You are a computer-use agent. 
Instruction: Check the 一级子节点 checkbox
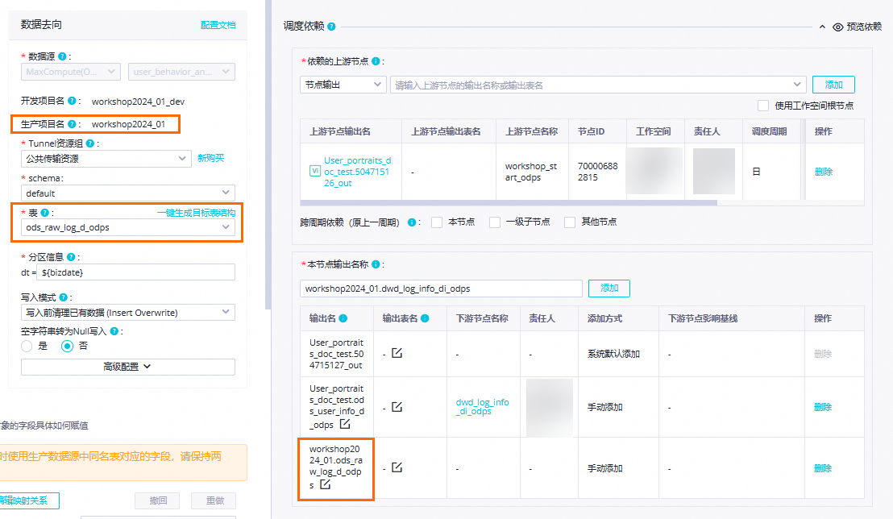coord(495,222)
